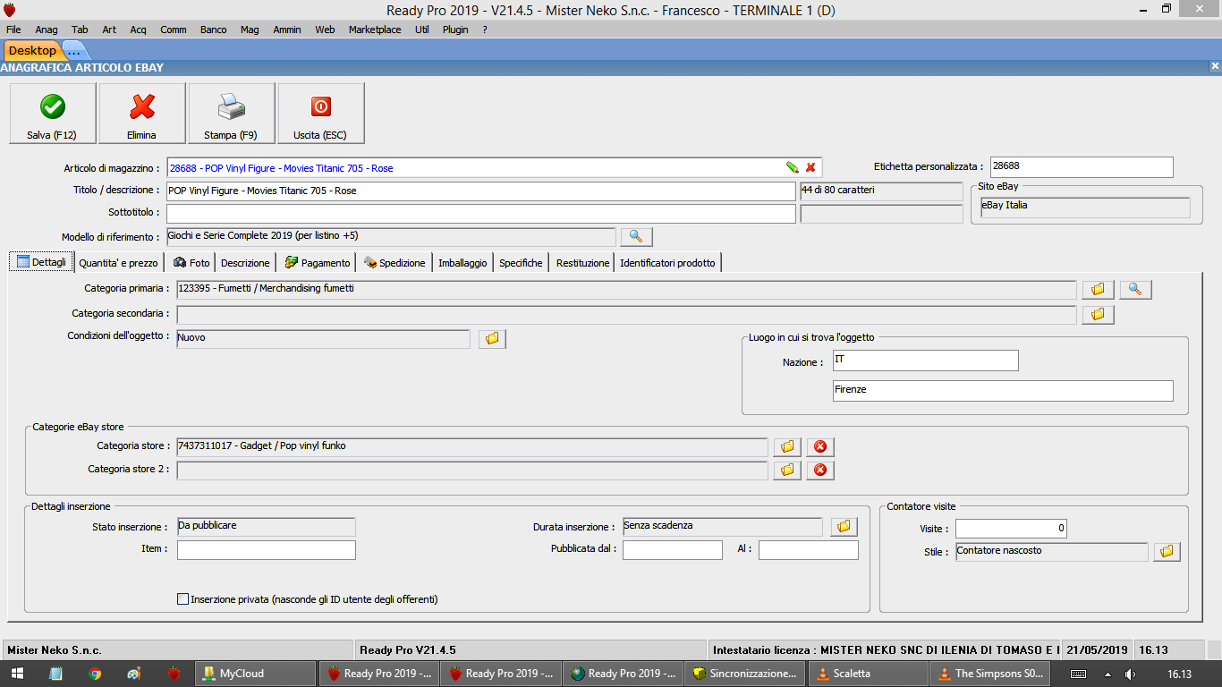Clear Categoria store 2 with red circle X

[819, 470]
